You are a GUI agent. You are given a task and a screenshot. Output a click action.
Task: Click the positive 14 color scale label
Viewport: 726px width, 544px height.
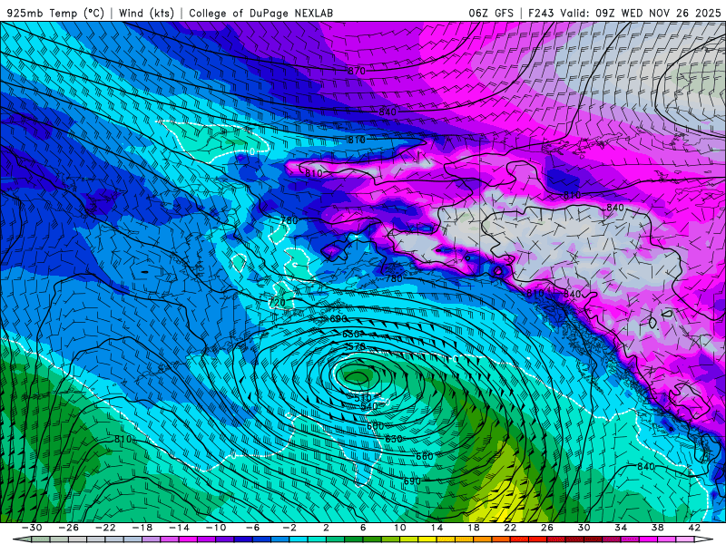(437, 528)
